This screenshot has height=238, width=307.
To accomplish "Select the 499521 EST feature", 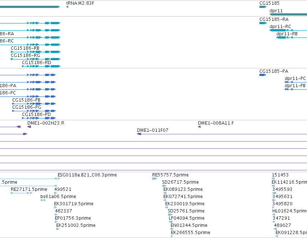I will (x=63, y=189).
